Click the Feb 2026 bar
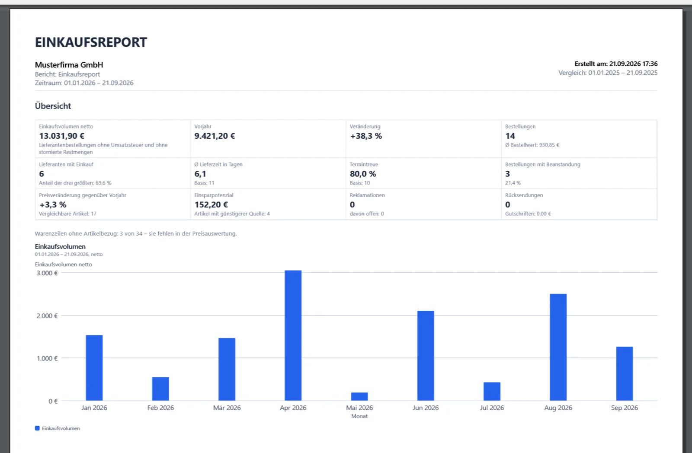 (160, 389)
